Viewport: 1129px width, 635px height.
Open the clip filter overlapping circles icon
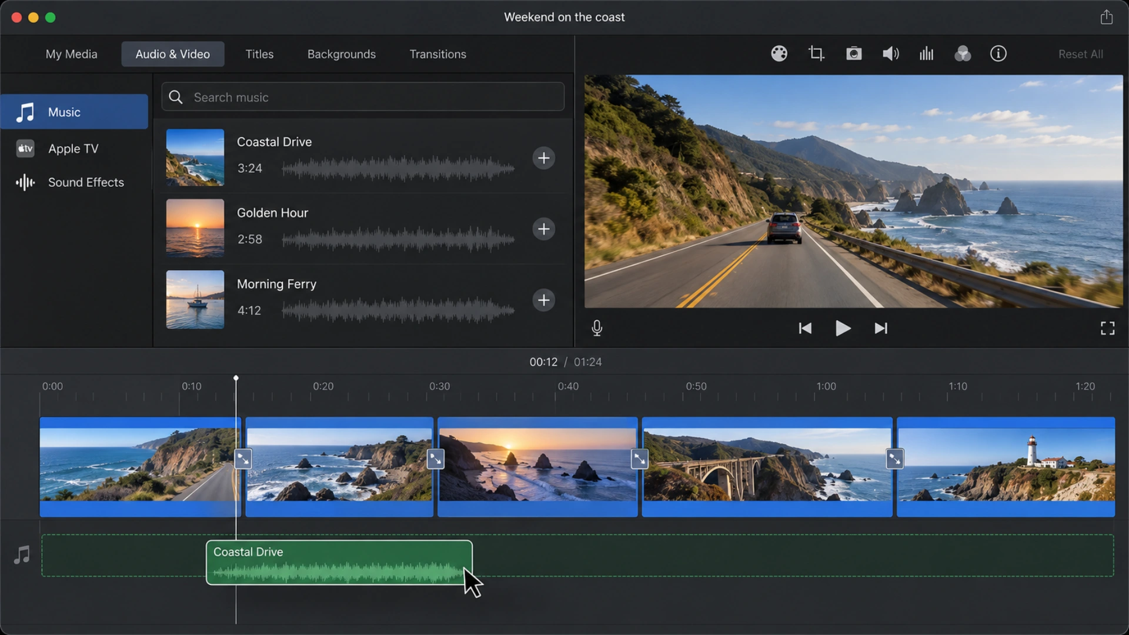pyautogui.click(x=963, y=54)
